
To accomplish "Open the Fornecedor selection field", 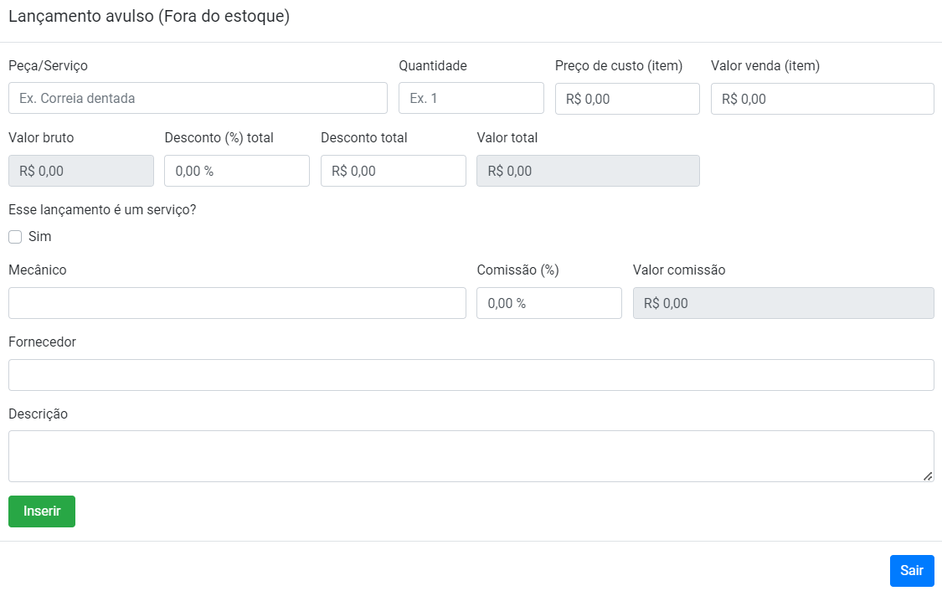I will 471,375.
